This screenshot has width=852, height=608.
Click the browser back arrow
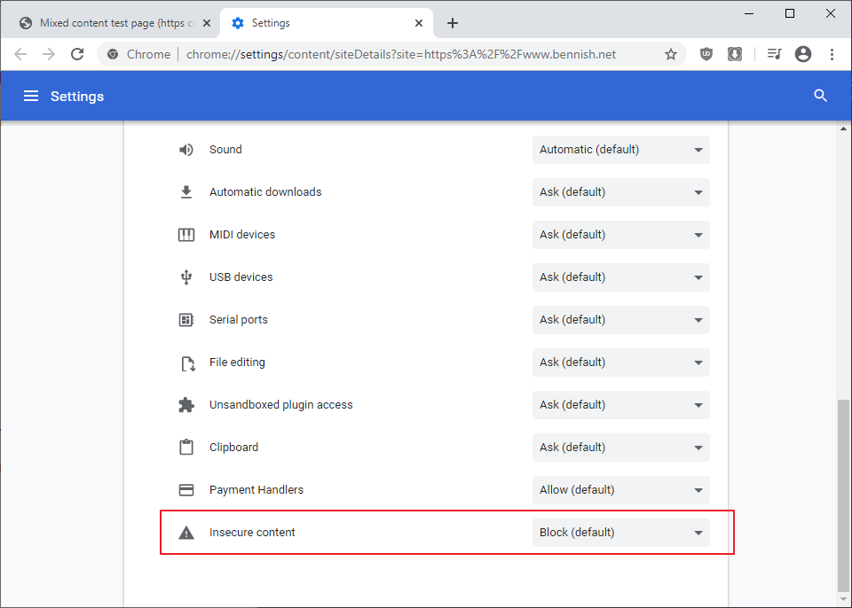point(20,54)
